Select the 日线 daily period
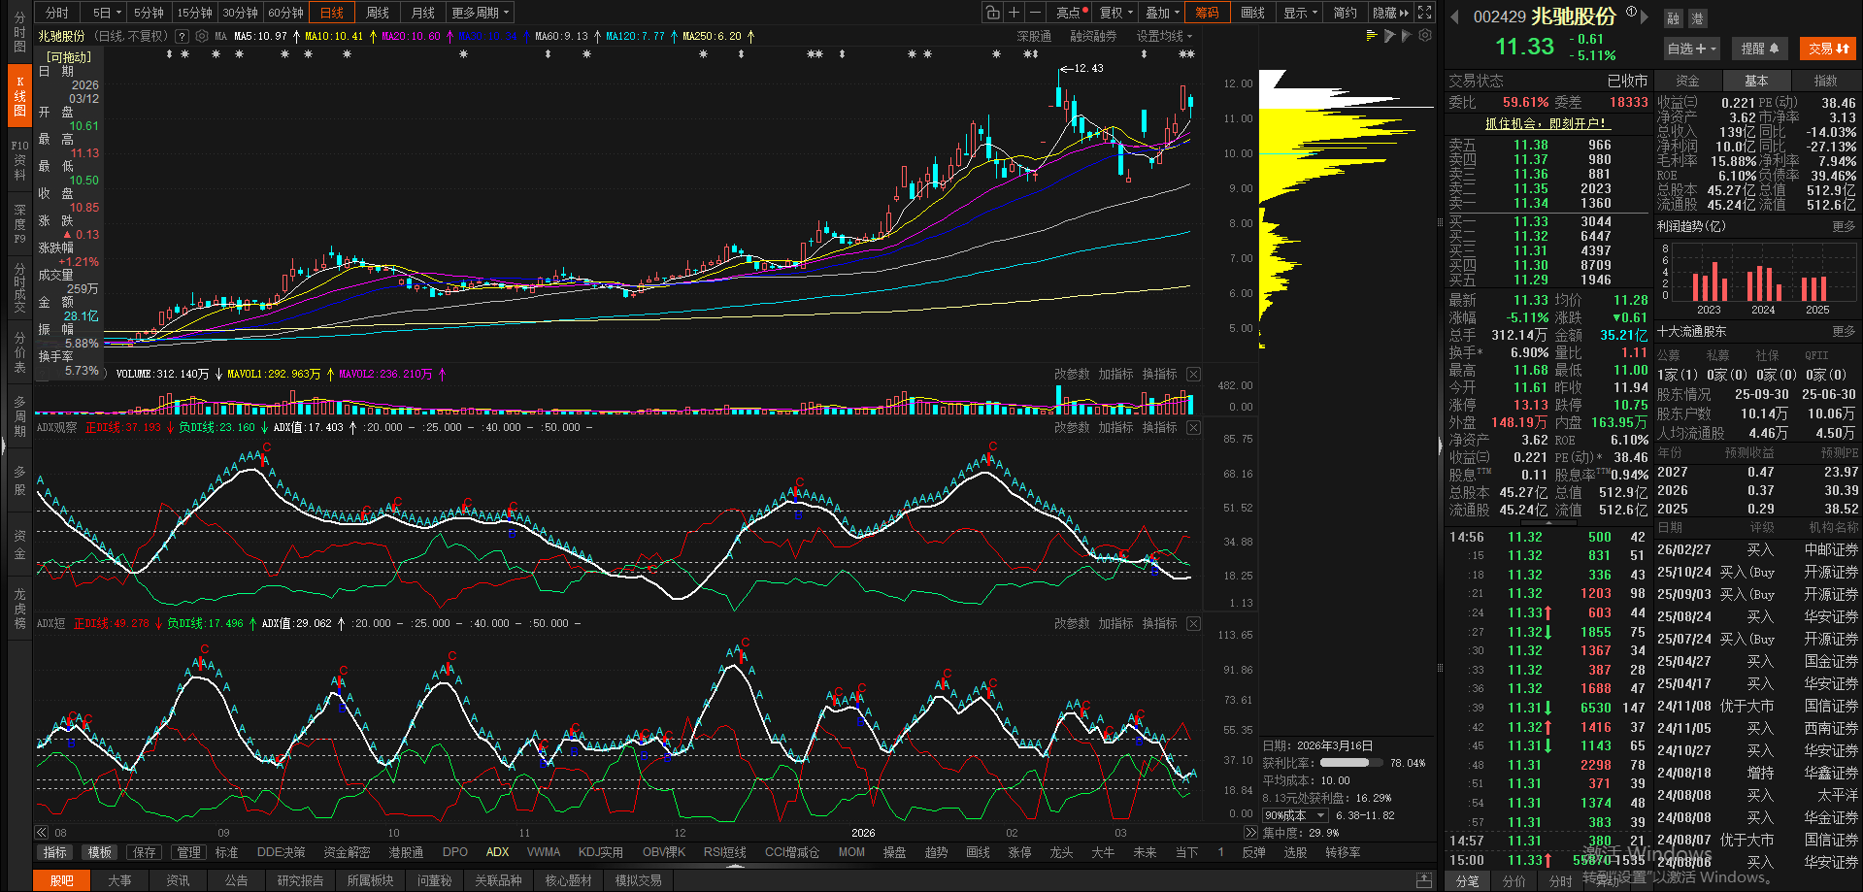Screen dimensions: 1863x892 click(332, 13)
